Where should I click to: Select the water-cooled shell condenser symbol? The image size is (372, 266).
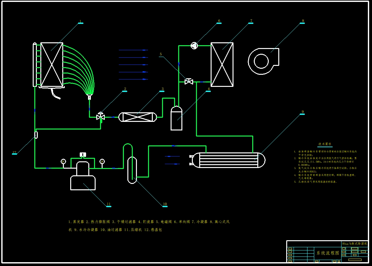pyautogui.click(x=228, y=160)
